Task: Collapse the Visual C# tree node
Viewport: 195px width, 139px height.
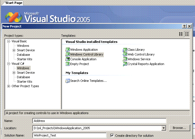Action: 8,64
